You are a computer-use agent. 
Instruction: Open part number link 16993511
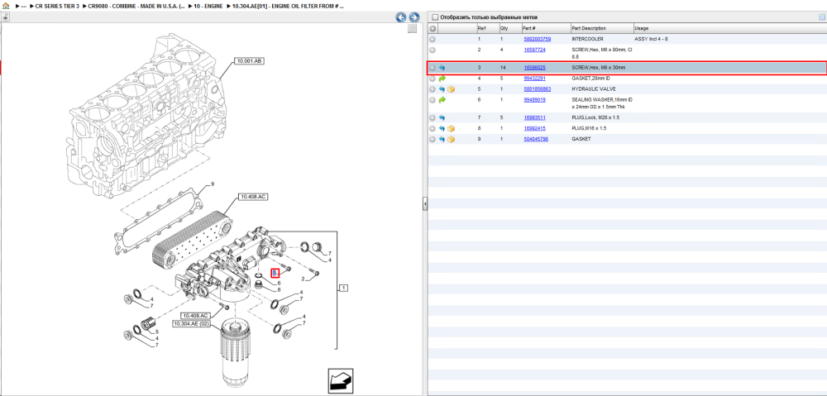pyautogui.click(x=534, y=117)
